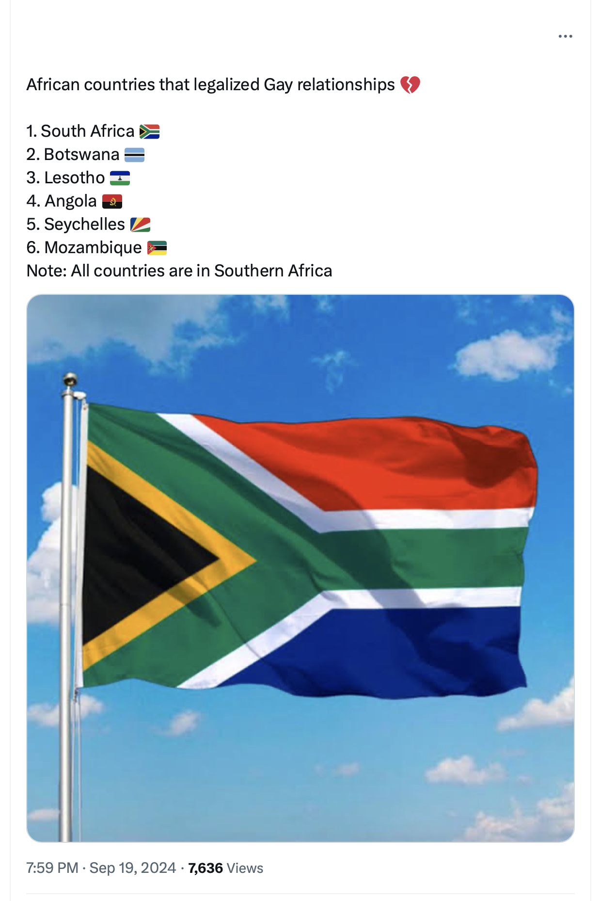Click the Seychelles flag emoji

pyautogui.click(x=140, y=225)
